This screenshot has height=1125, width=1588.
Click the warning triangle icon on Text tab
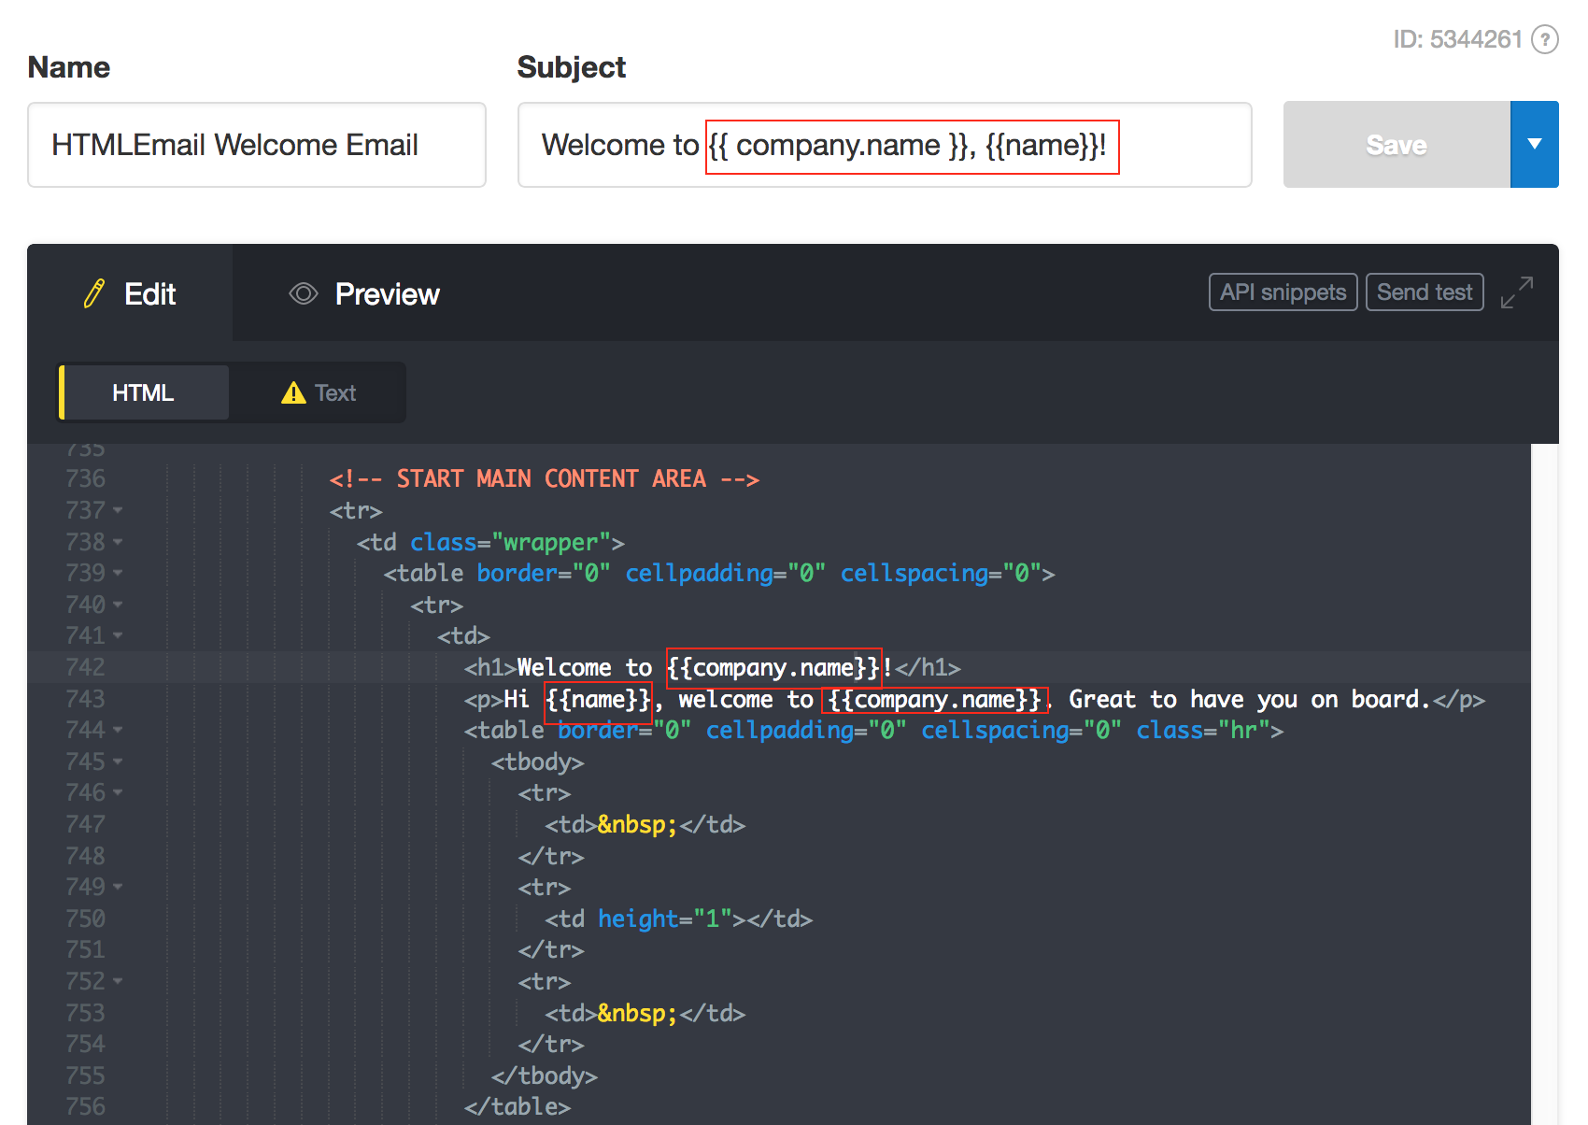pos(293,392)
